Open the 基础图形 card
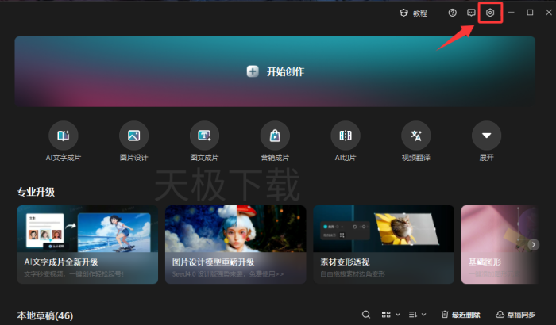The width and height of the screenshot is (556, 325). [x=500, y=244]
